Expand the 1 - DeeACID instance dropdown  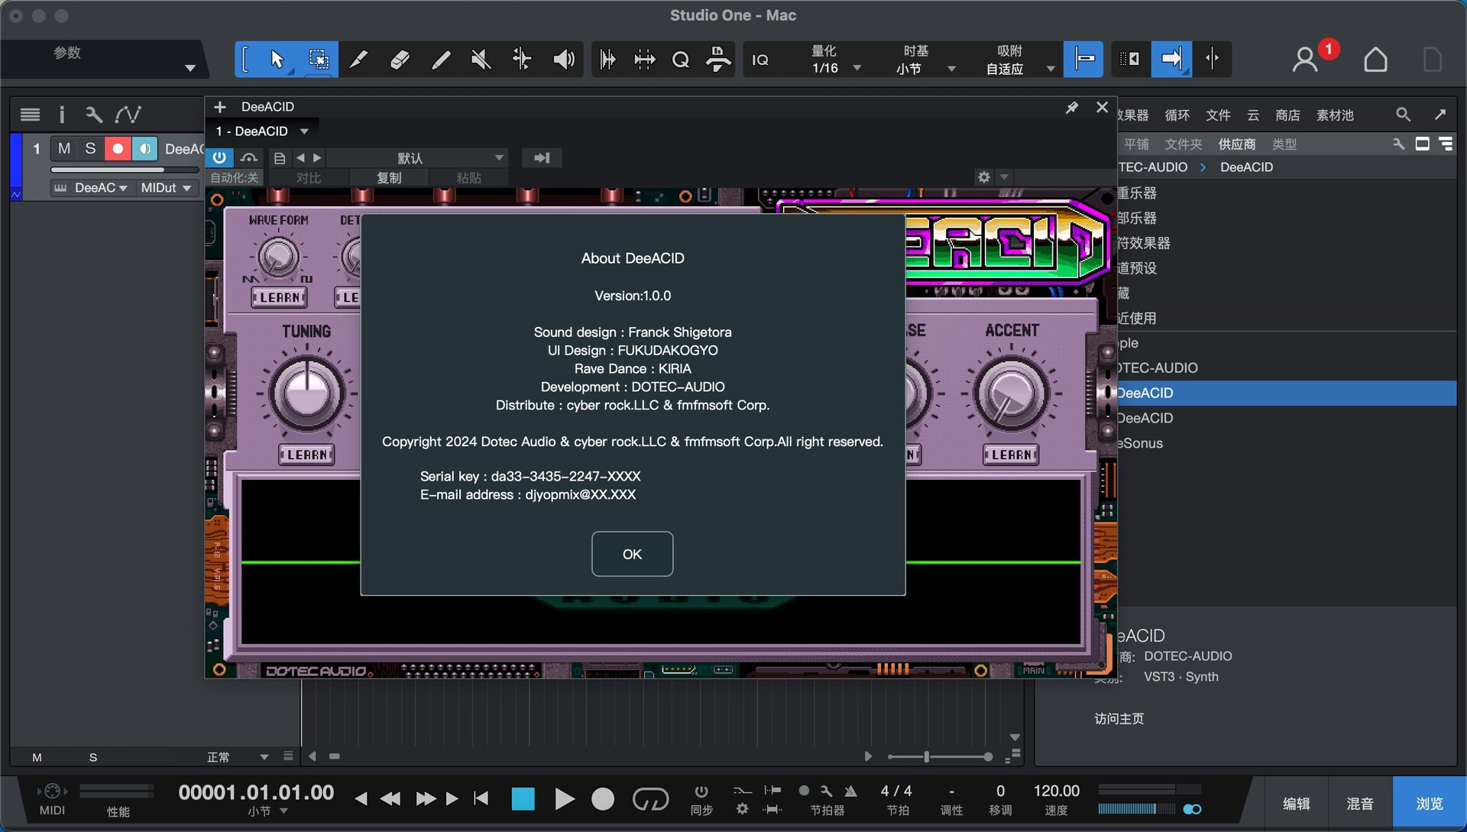click(262, 131)
